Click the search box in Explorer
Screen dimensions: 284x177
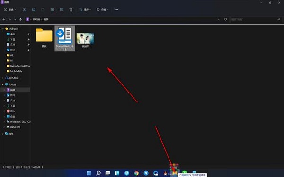coord(256,19)
